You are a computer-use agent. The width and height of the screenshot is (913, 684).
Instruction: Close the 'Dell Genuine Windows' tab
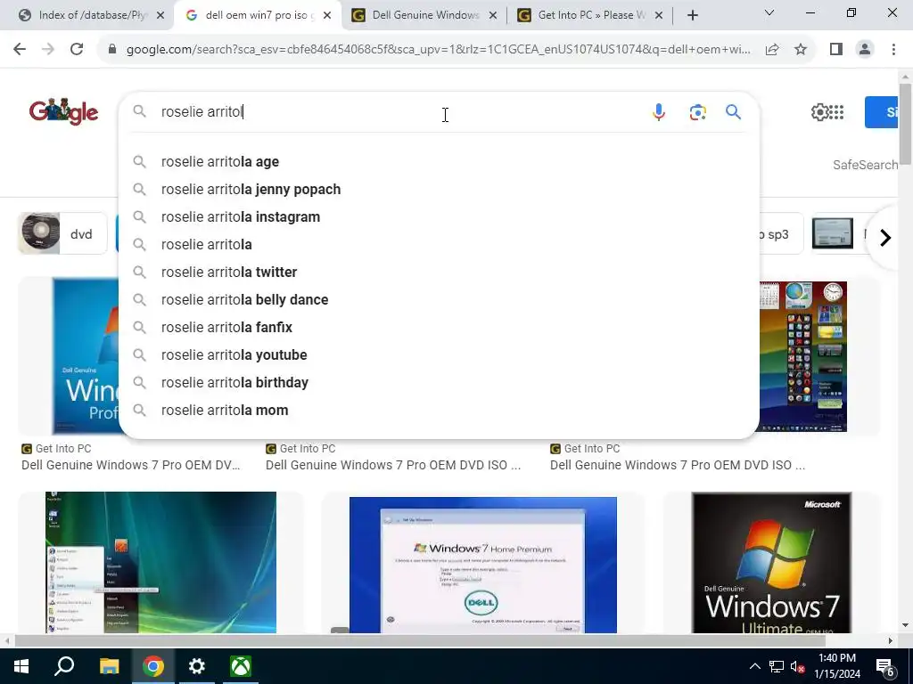point(492,16)
